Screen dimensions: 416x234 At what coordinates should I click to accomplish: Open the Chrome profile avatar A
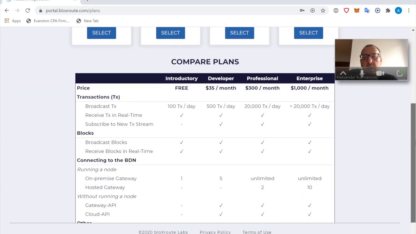coord(398,11)
